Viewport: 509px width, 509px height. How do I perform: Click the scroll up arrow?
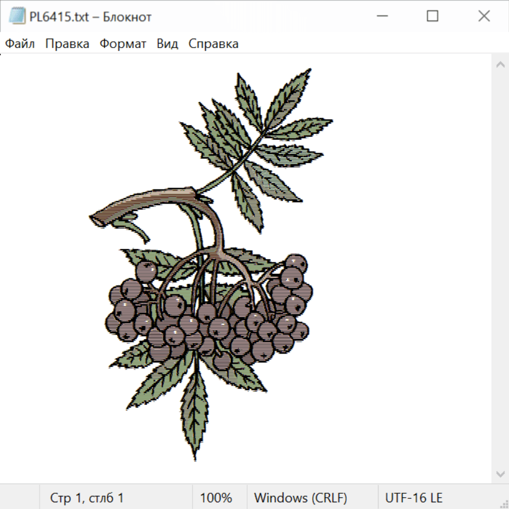(x=500, y=64)
